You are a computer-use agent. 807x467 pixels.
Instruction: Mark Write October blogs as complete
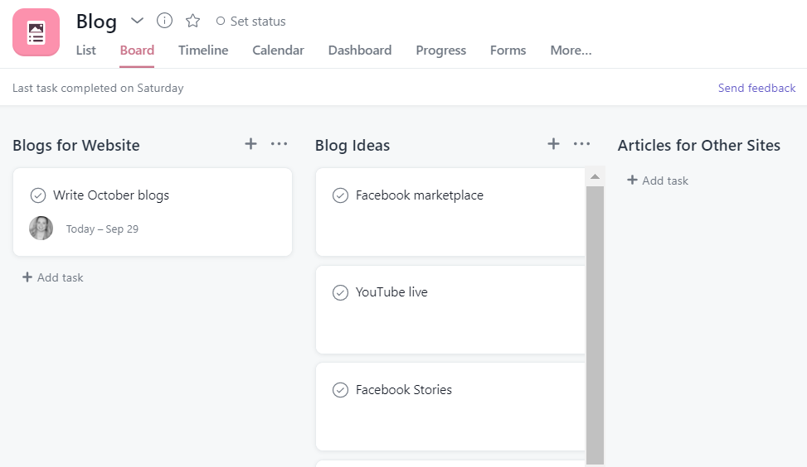point(38,195)
